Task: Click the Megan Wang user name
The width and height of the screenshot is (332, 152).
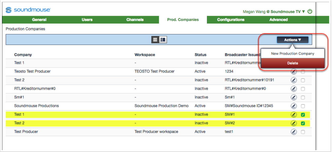Action: click(x=254, y=12)
